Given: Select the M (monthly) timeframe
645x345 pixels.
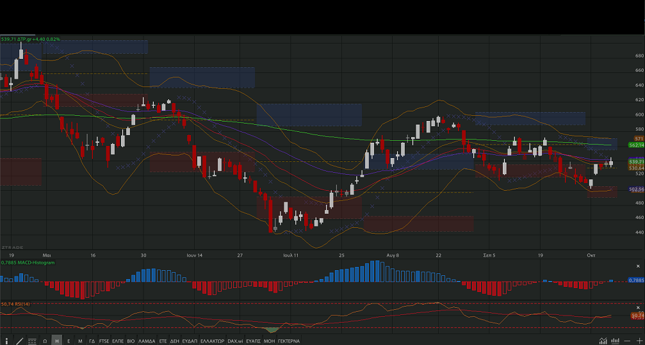Looking at the screenshot, I should 80,341.
